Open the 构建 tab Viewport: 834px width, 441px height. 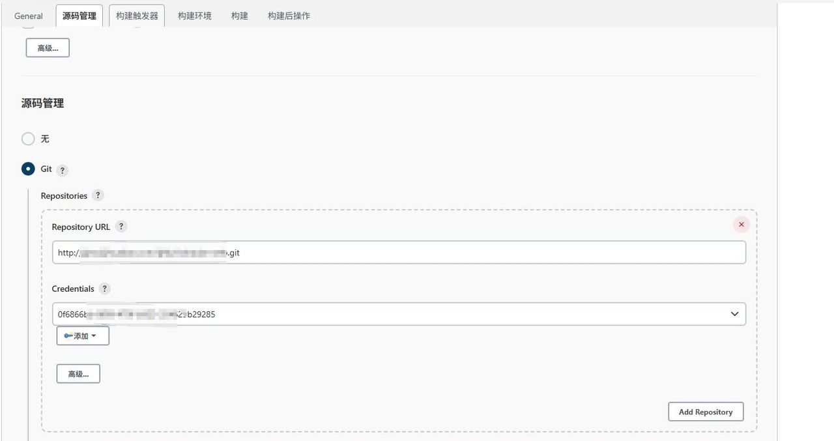click(x=239, y=15)
